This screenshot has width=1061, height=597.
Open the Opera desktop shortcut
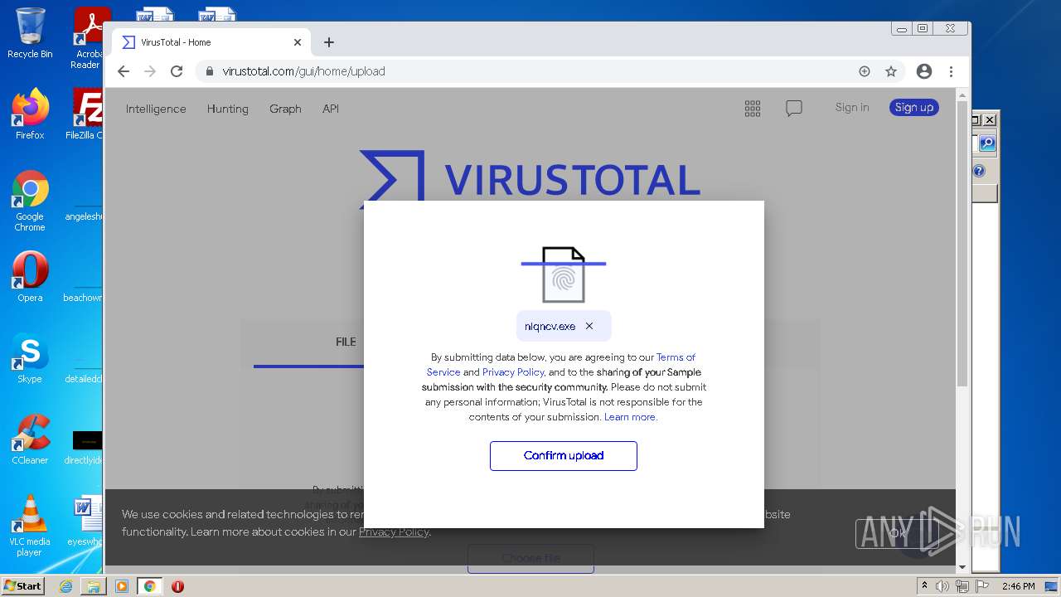tap(30, 277)
